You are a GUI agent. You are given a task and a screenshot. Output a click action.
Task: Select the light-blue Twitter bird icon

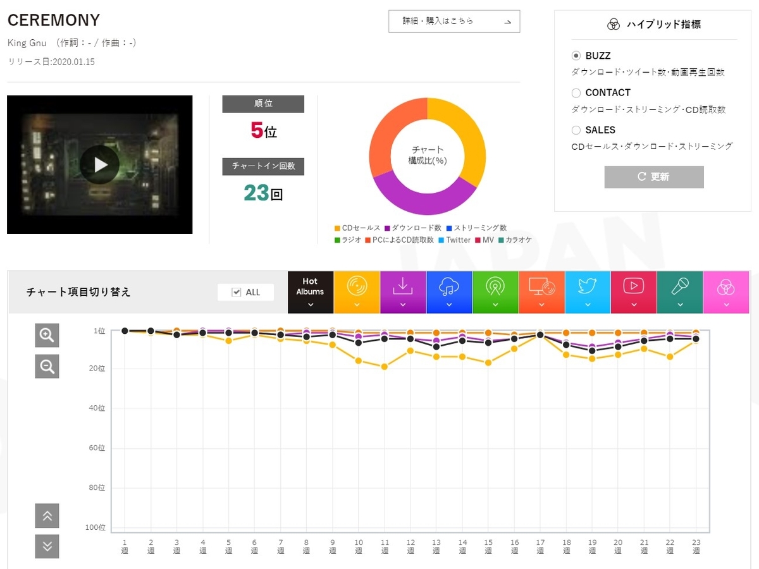pyautogui.click(x=588, y=286)
